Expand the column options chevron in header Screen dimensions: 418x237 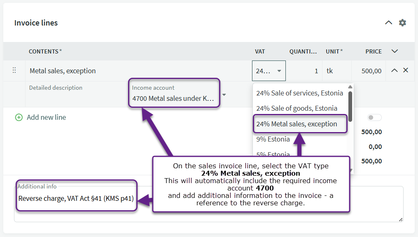(x=395, y=51)
